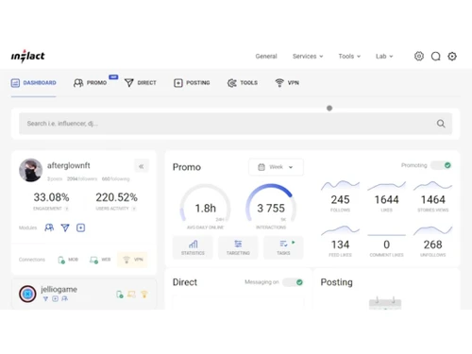Click the Inflact logo
This screenshot has width=472, height=354.
(27, 56)
